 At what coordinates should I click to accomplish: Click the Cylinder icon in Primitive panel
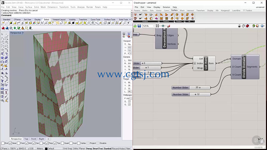[x=182, y=15]
